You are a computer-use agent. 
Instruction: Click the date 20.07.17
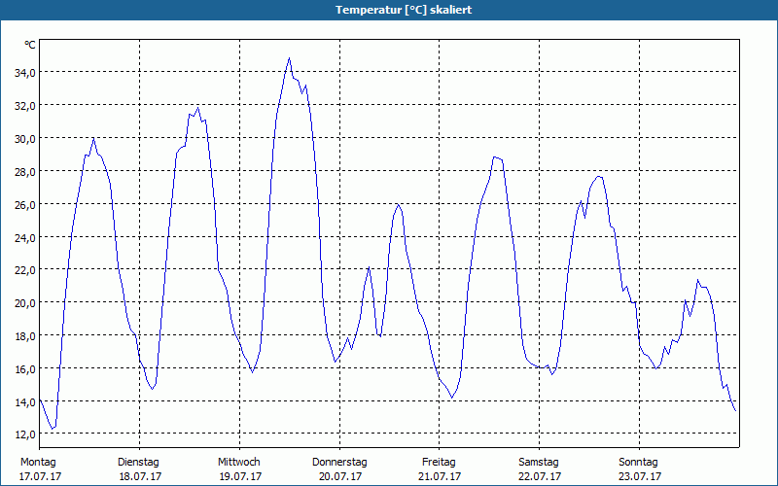coord(340,476)
